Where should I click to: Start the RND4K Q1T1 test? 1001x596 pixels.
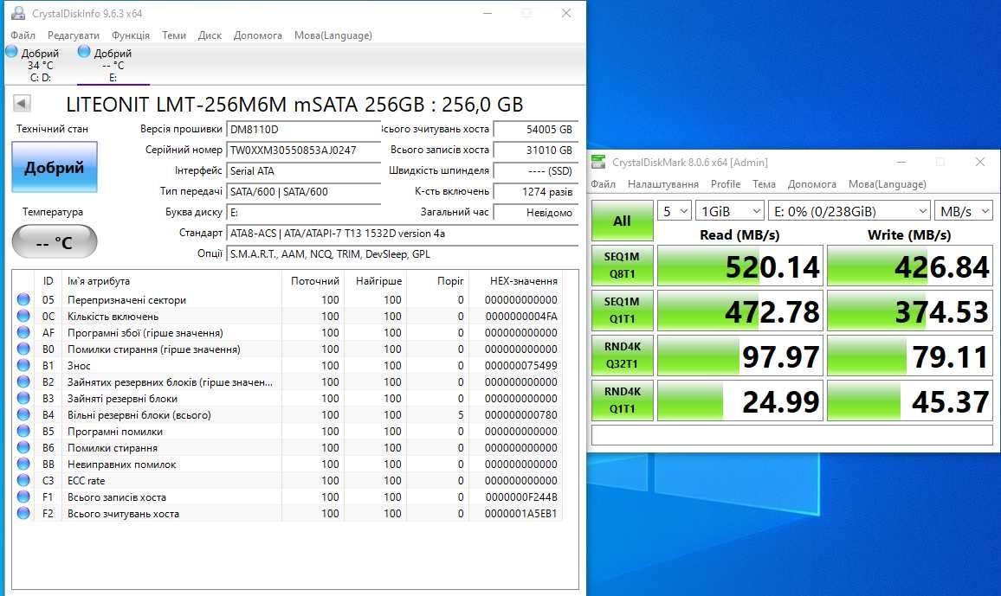pyautogui.click(x=622, y=401)
